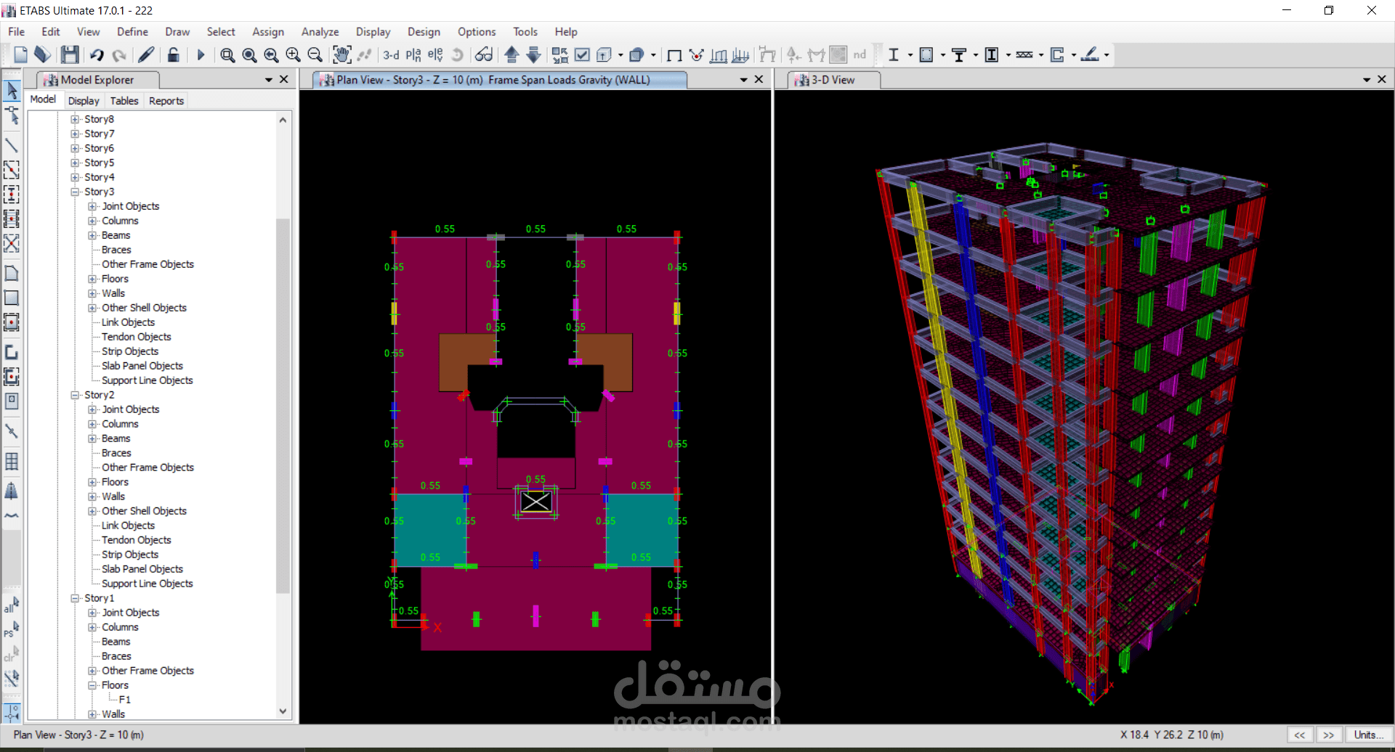The image size is (1395, 752).
Task: Close the Model Explorer panel
Action: pyautogui.click(x=284, y=79)
